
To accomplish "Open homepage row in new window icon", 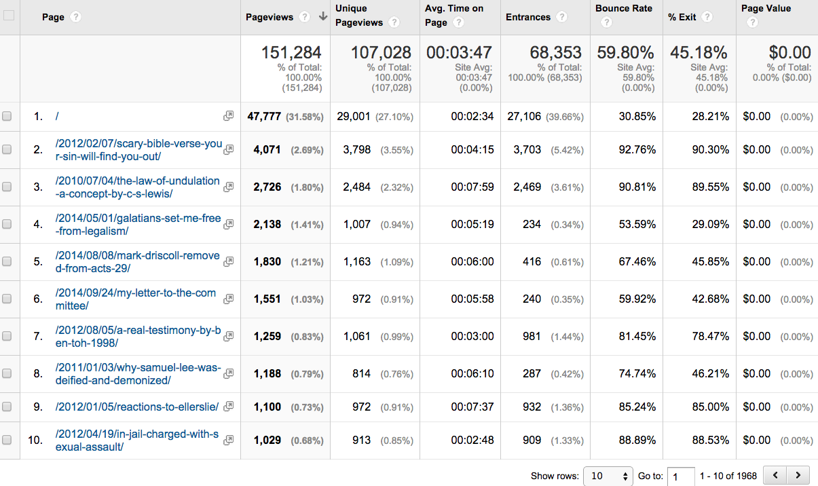I will coord(229,117).
